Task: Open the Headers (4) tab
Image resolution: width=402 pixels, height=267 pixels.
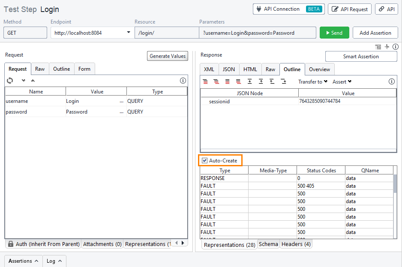Action: [x=296, y=244]
